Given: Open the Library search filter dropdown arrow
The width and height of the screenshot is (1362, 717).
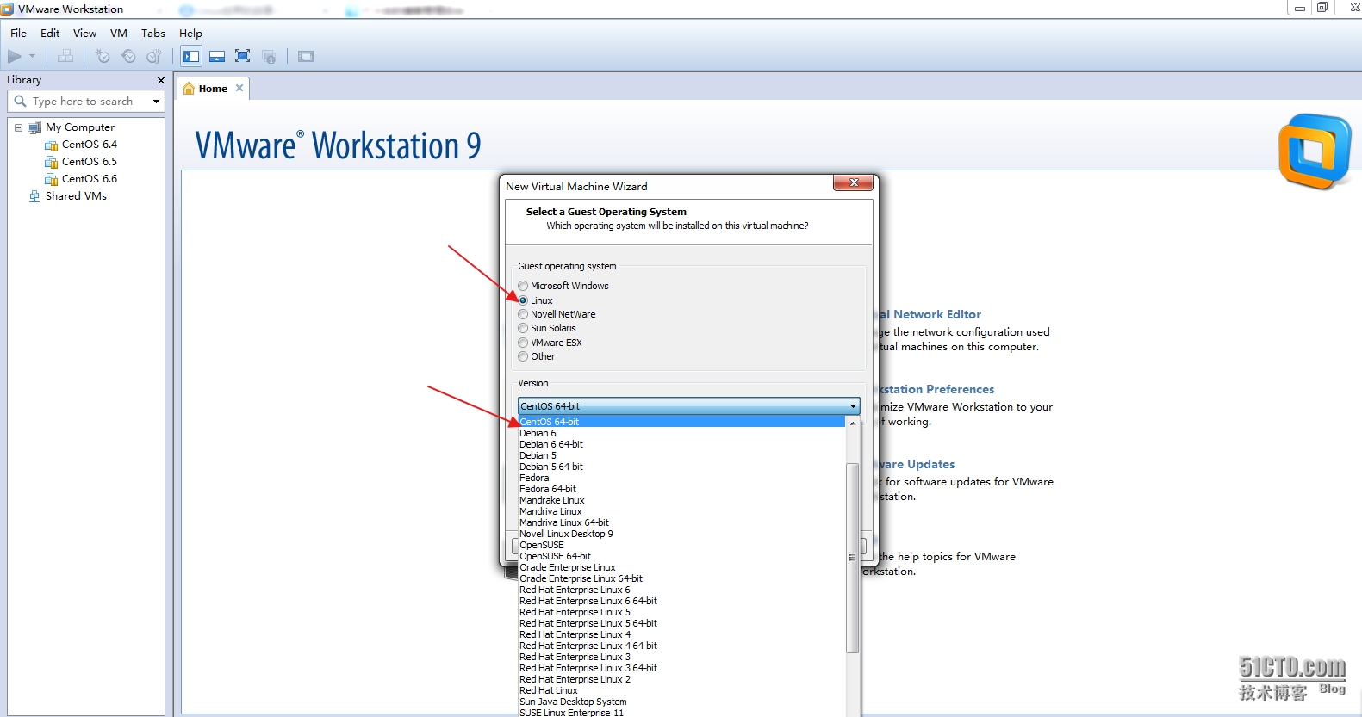Looking at the screenshot, I should tap(156, 102).
